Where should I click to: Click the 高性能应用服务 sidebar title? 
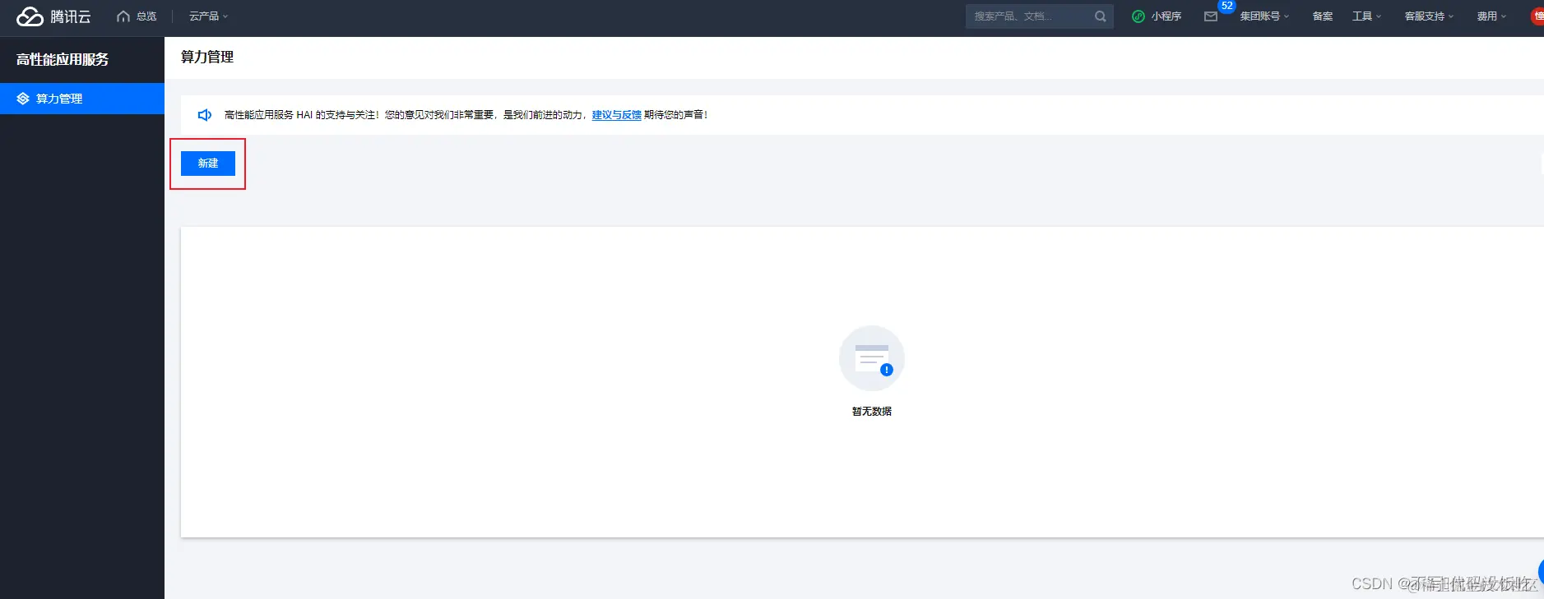[63, 59]
